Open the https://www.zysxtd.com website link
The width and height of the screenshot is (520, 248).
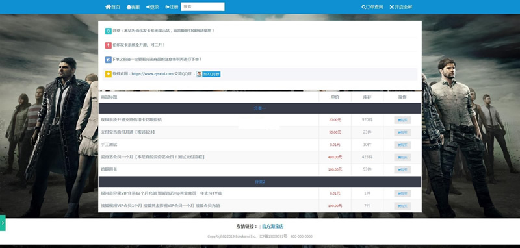tap(153, 74)
